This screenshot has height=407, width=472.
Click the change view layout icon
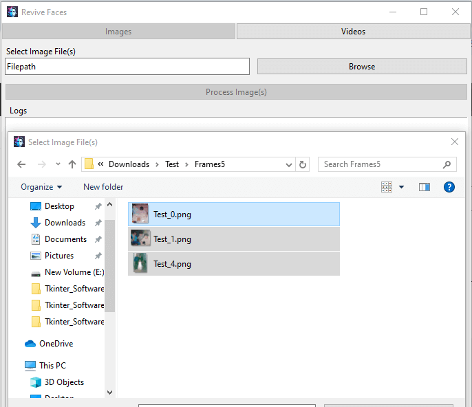click(387, 187)
